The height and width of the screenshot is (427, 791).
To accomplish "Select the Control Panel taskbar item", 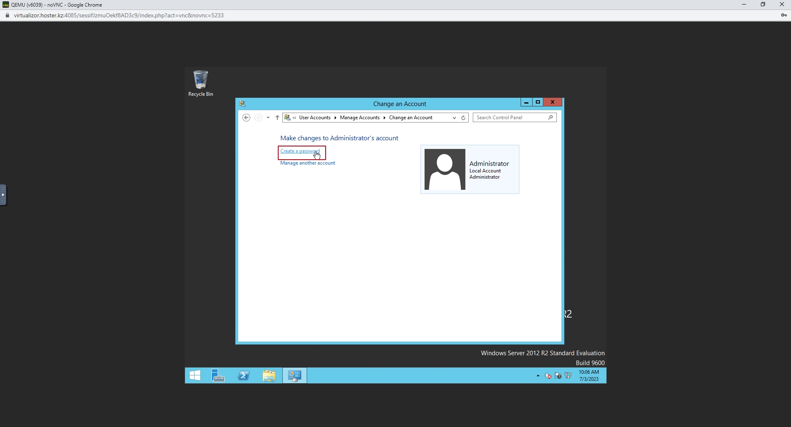I will point(295,375).
